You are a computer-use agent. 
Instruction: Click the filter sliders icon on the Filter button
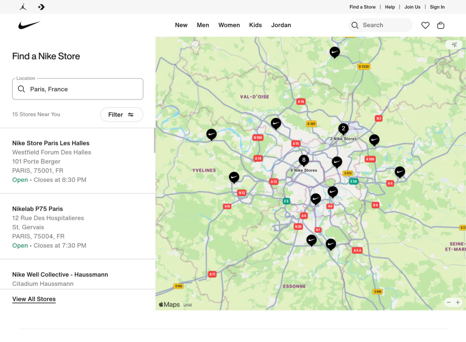(131, 115)
